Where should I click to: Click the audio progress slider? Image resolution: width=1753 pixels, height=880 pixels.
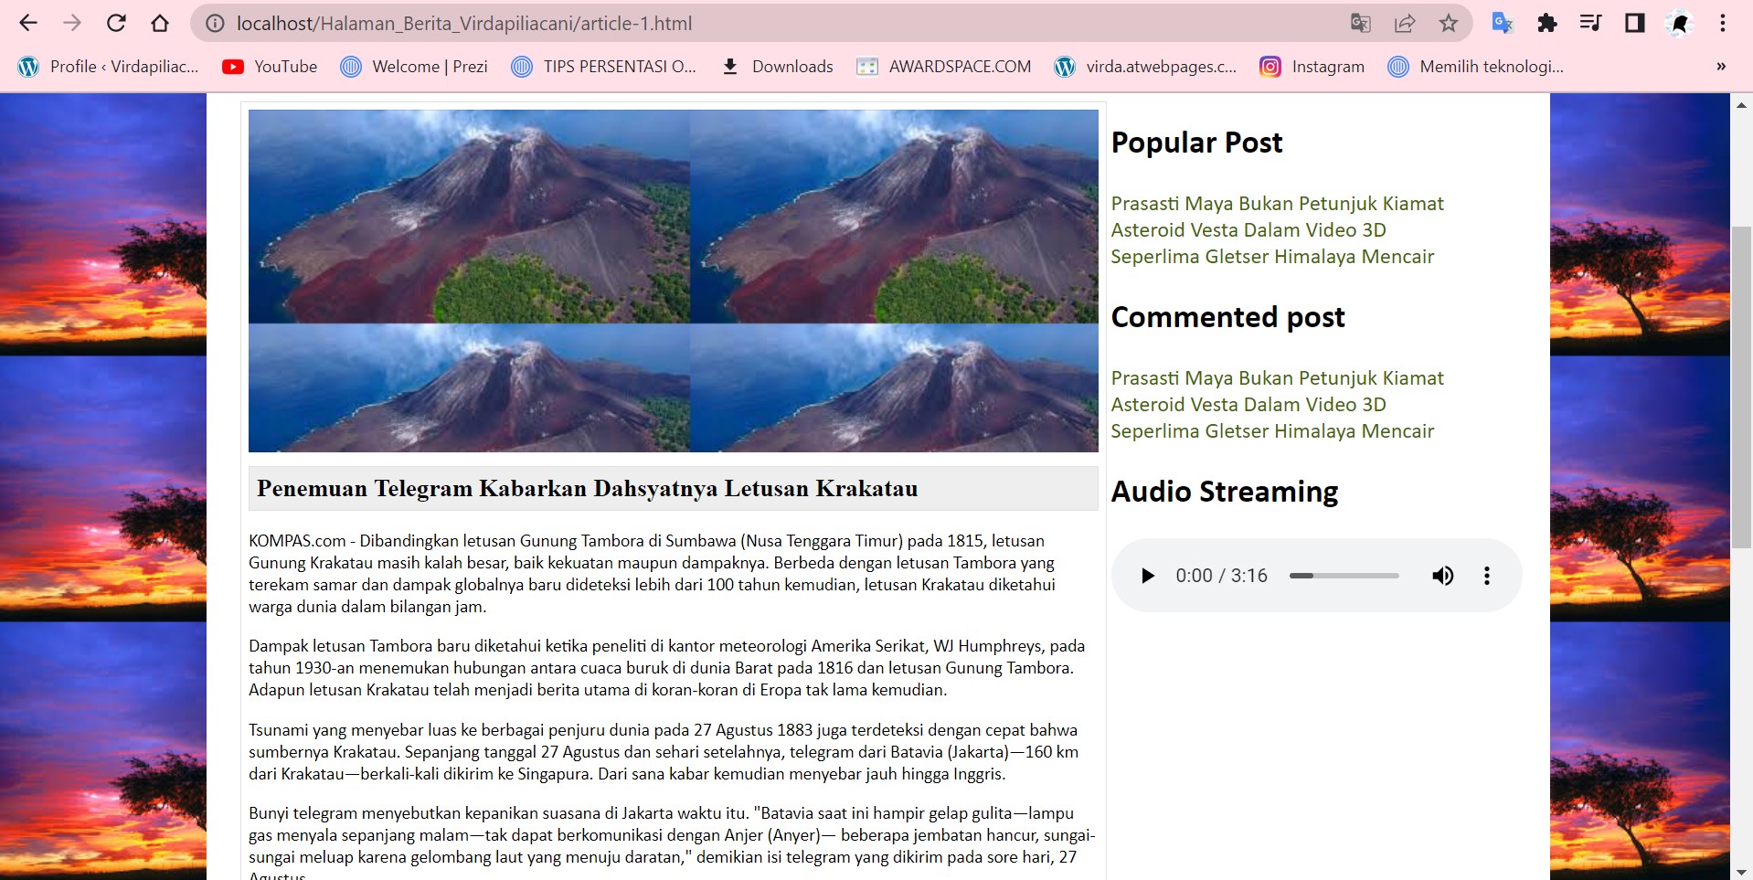1344,576
